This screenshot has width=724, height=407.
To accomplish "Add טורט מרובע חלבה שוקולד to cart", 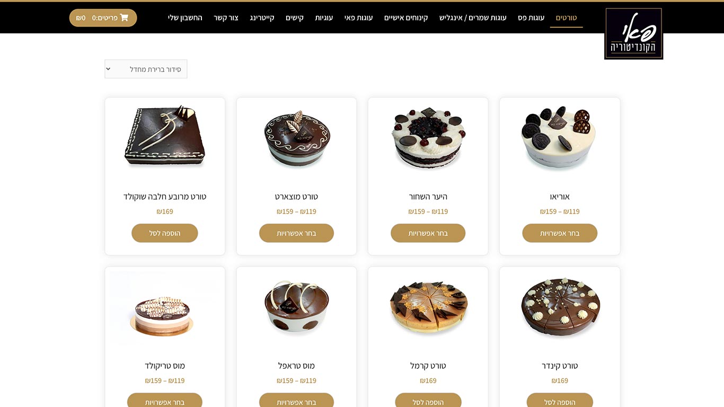I will [x=165, y=233].
